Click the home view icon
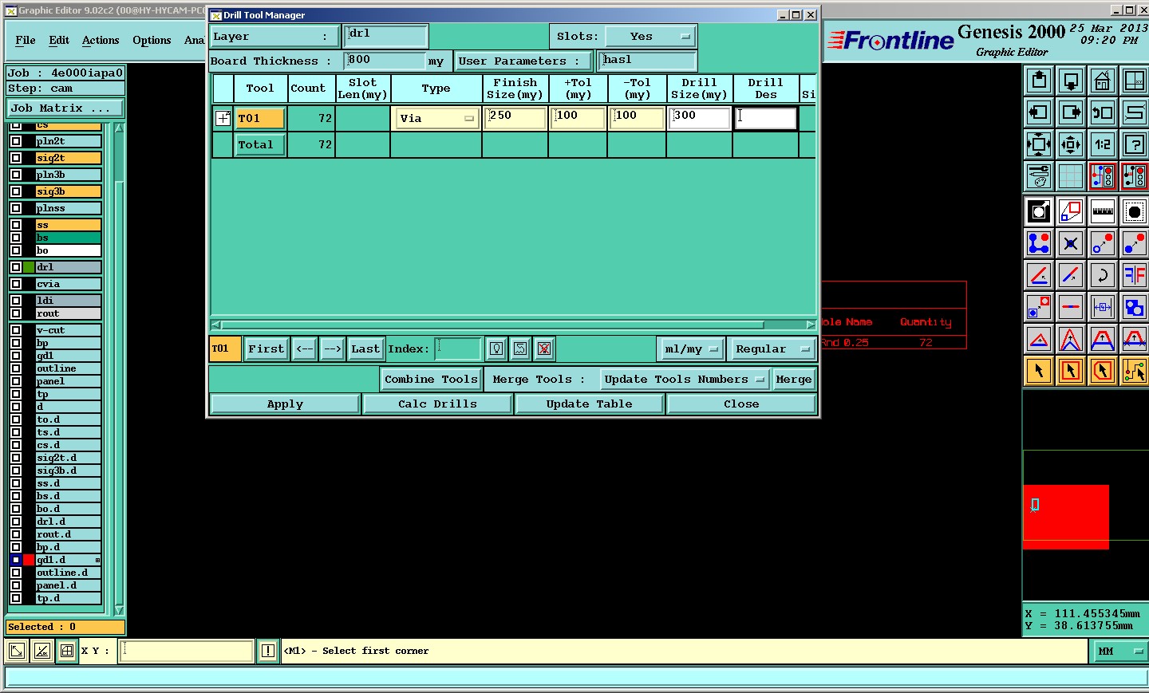 coord(1103,81)
